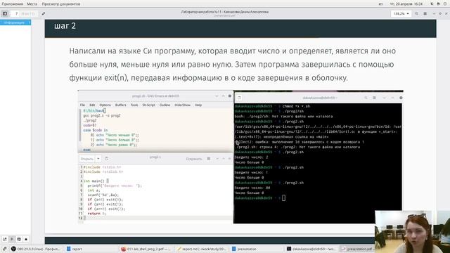
Task: Open the Приложения menu in top panel
Action: pyautogui.click(x=13, y=4)
